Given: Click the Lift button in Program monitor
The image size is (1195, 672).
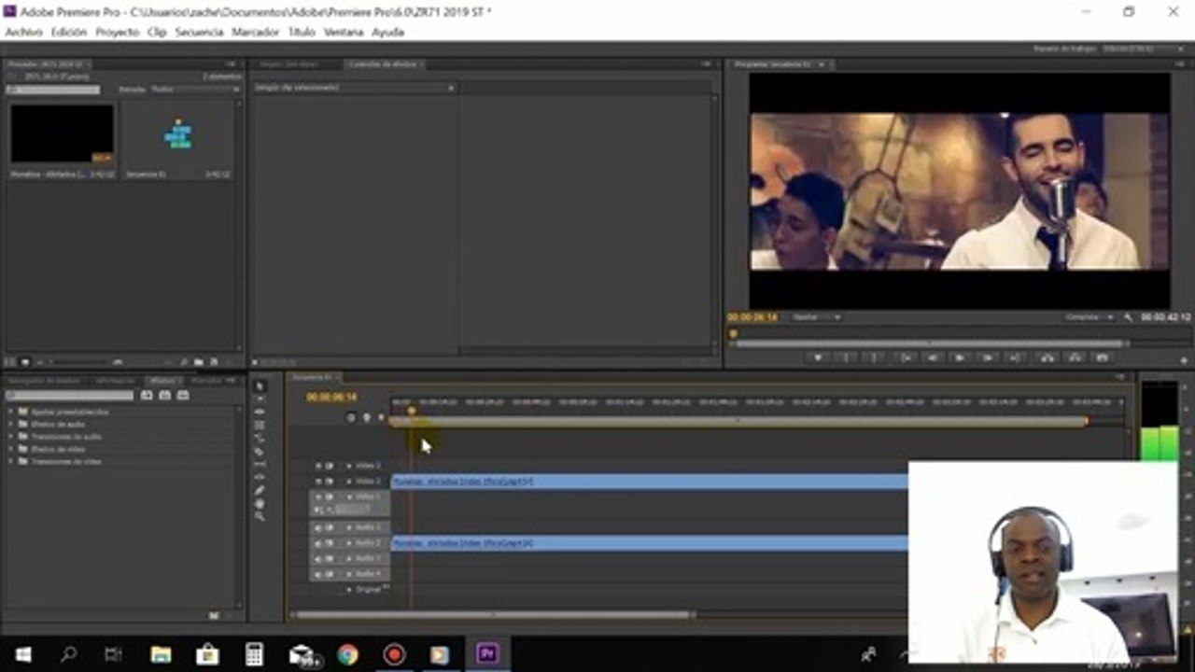Looking at the screenshot, I should point(1046,357).
